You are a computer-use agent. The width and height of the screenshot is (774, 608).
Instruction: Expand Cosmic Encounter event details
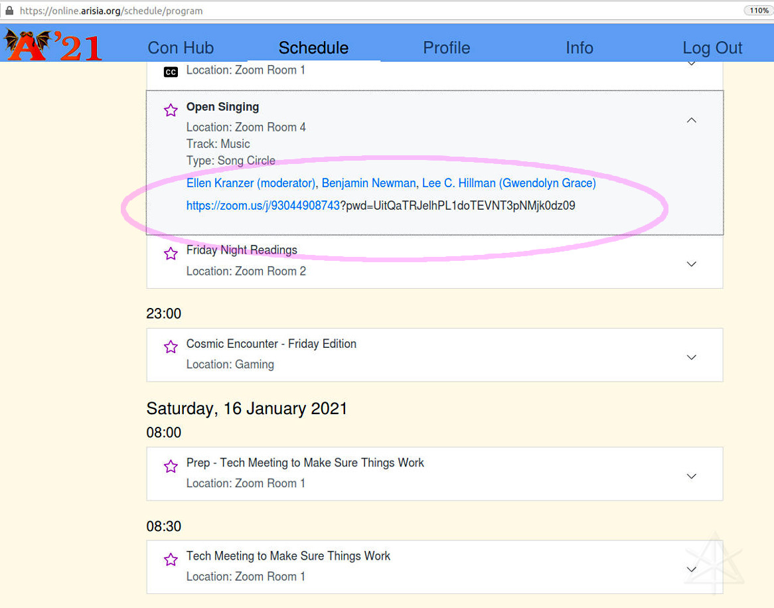(x=691, y=357)
